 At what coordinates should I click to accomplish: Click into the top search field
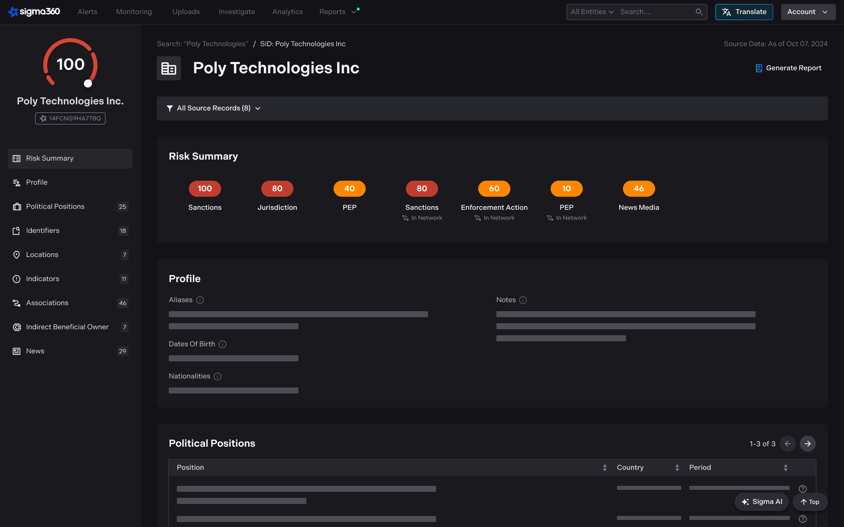[x=656, y=12]
